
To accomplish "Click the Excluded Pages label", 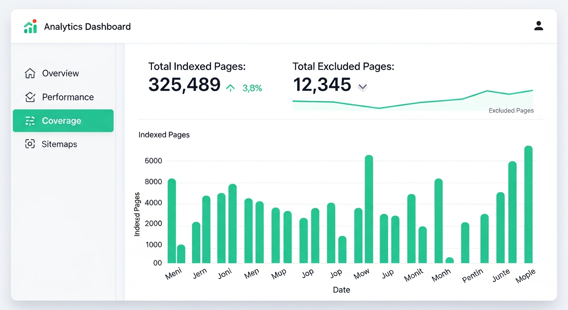I will [x=511, y=110].
